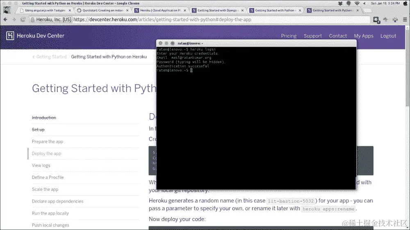Click the terminal prompt line after Authentication successful
The width and height of the screenshot is (410, 230).
point(174,70)
